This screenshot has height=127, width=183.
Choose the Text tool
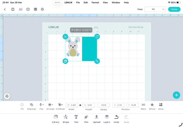pos(76,118)
